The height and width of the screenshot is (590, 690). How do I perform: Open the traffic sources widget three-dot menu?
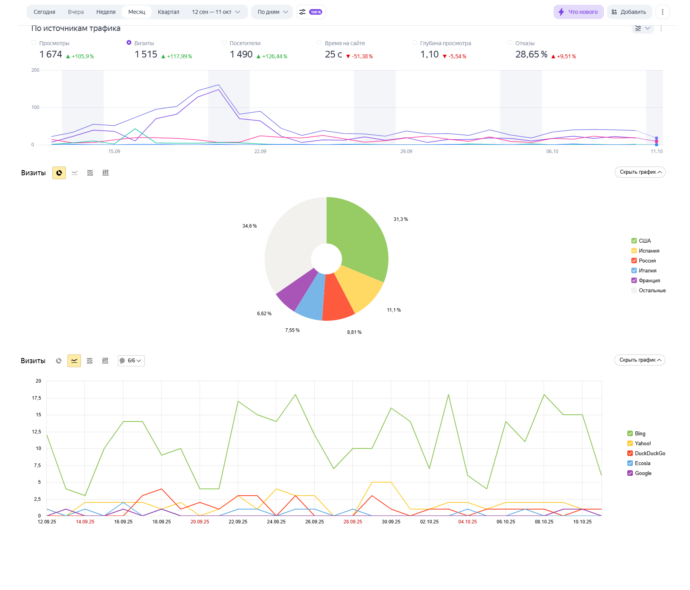(661, 28)
